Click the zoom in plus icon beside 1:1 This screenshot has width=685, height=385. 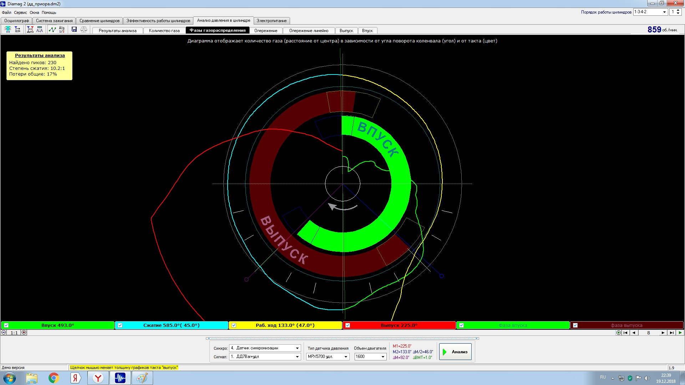pyautogui.click(x=24, y=333)
